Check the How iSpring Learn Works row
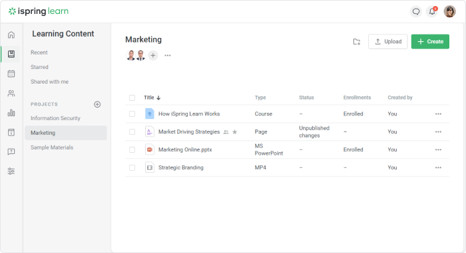 [132, 114]
